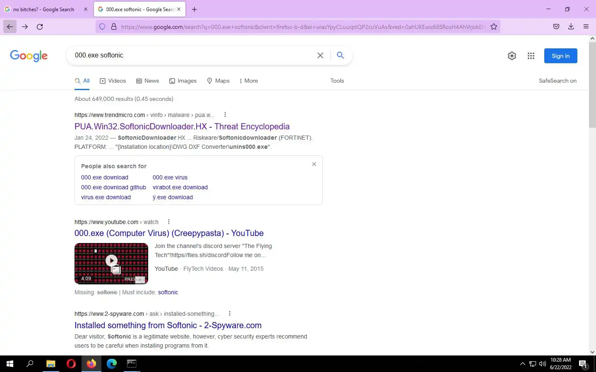Open search Tools options

click(337, 81)
